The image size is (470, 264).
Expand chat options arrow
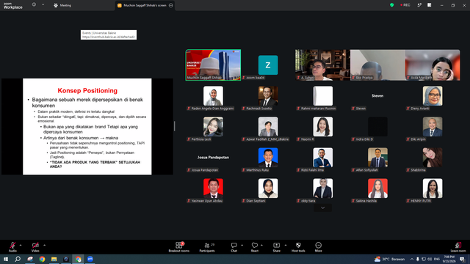click(x=242, y=245)
